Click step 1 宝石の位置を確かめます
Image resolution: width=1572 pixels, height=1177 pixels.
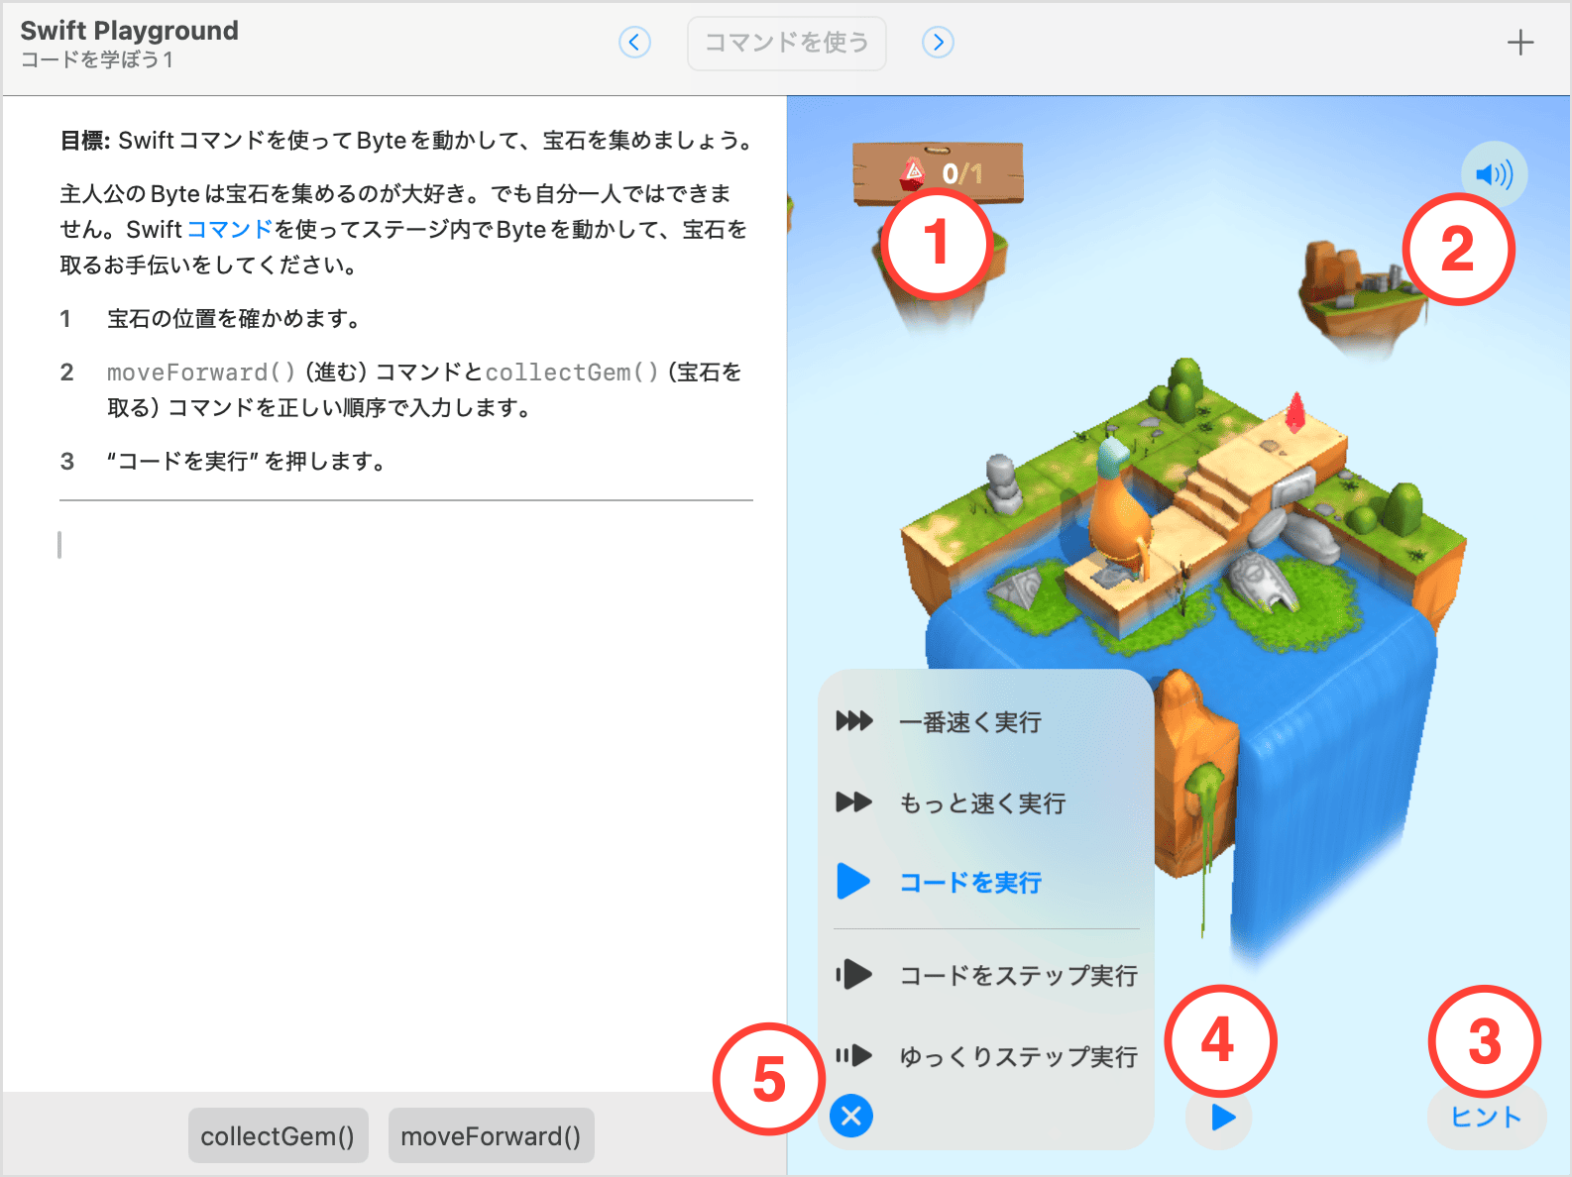tap(234, 319)
